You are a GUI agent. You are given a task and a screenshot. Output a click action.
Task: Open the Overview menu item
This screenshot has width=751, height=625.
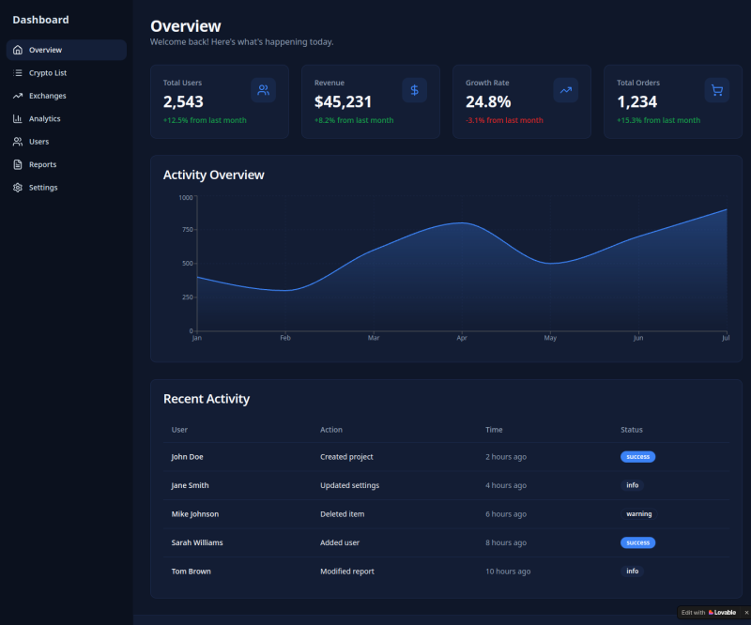[67, 50]
